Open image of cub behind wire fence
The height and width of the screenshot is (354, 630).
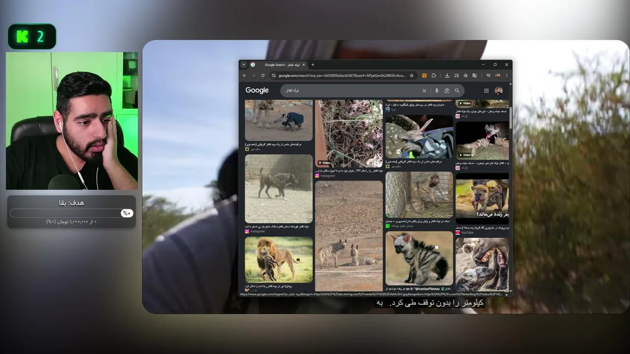419,195
